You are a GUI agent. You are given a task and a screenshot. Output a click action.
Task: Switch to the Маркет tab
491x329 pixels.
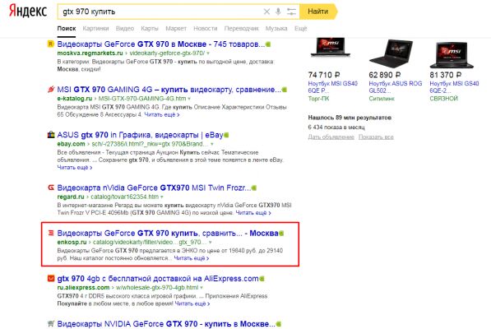(x=176, y=28)
